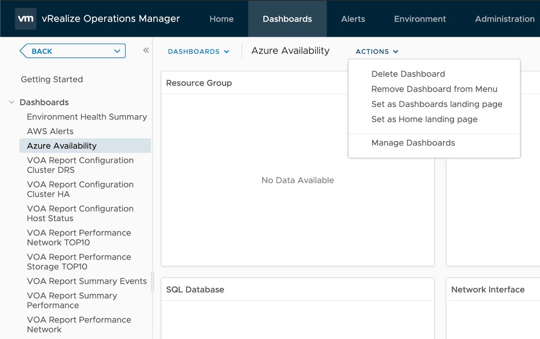This screenshot has height=339, width=540.
Task: Click the SQL Database widget header
Action: (195, 290)
